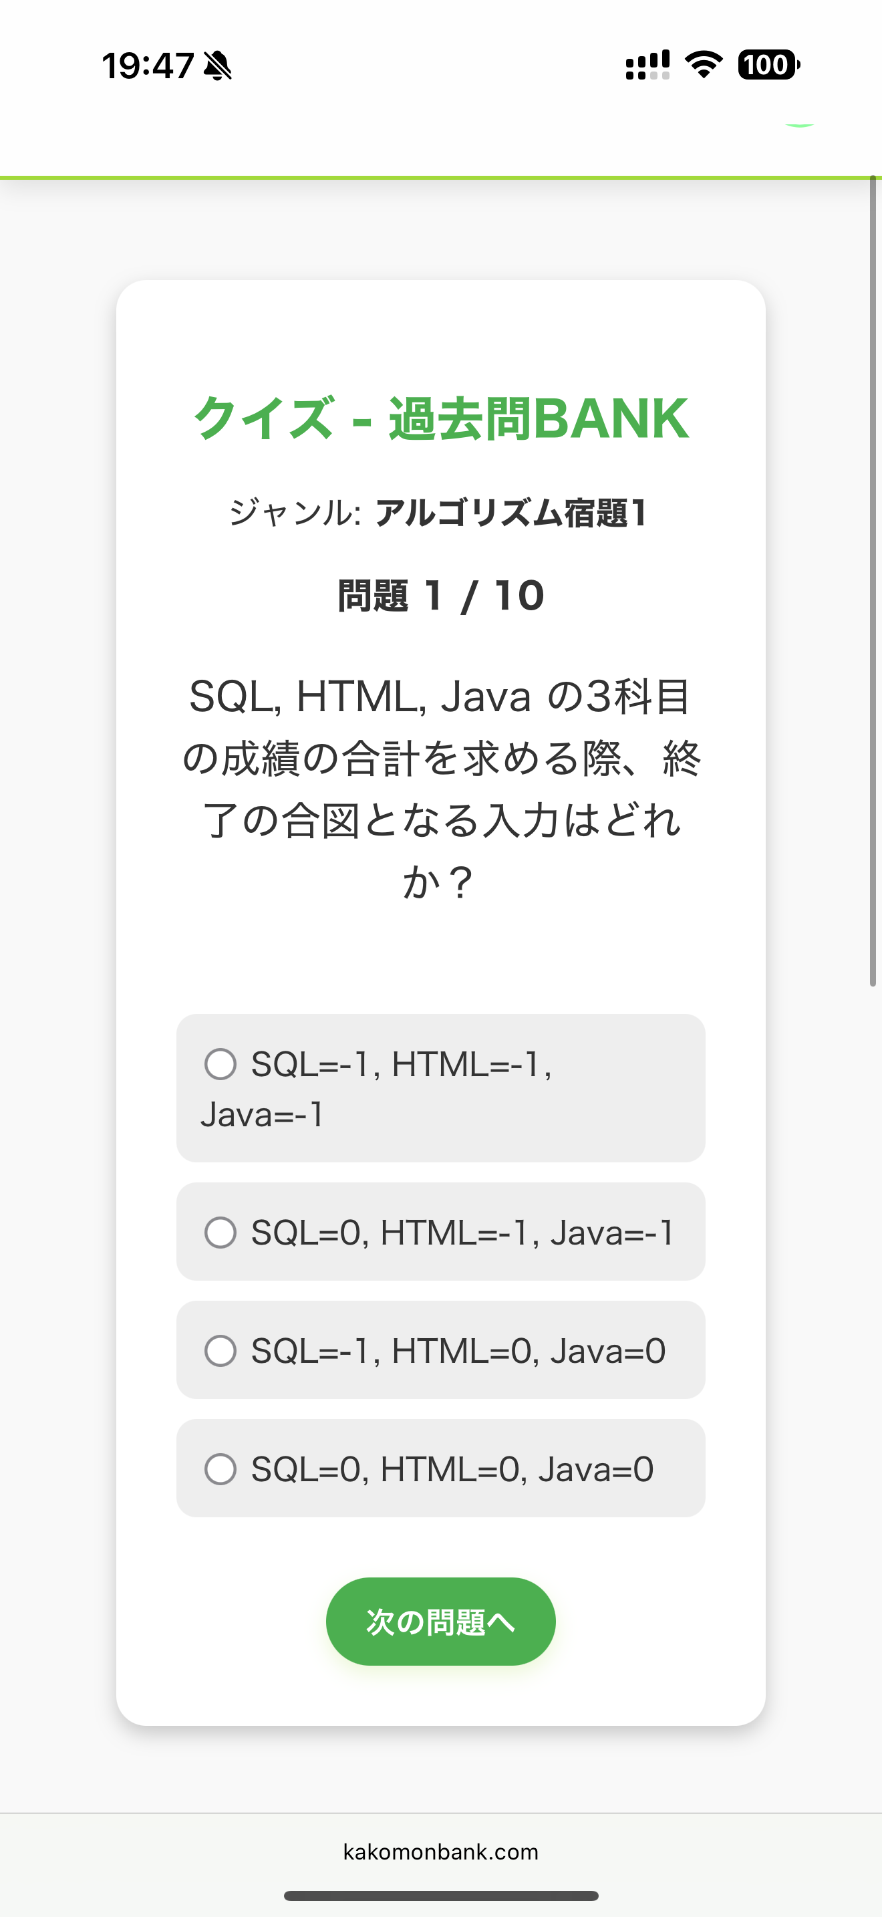Viewport: 882px width, 1917px height.
Task: Choose the answer option SQL=0, HTML=0, Java=0
Action: click(441, 1468)
